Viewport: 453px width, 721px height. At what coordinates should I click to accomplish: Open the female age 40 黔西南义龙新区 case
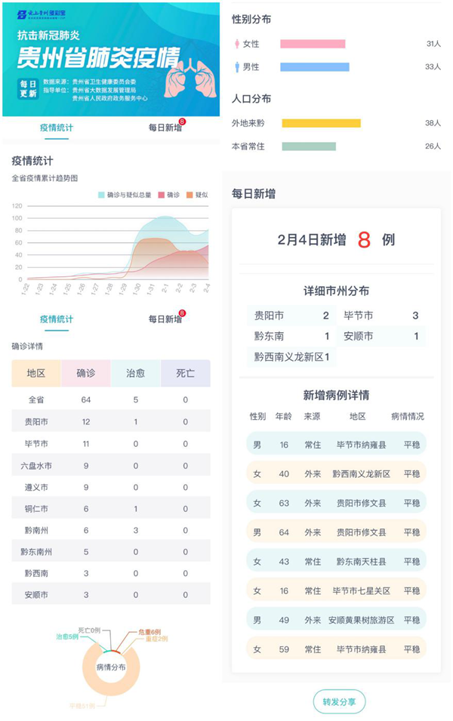(336, 473)
